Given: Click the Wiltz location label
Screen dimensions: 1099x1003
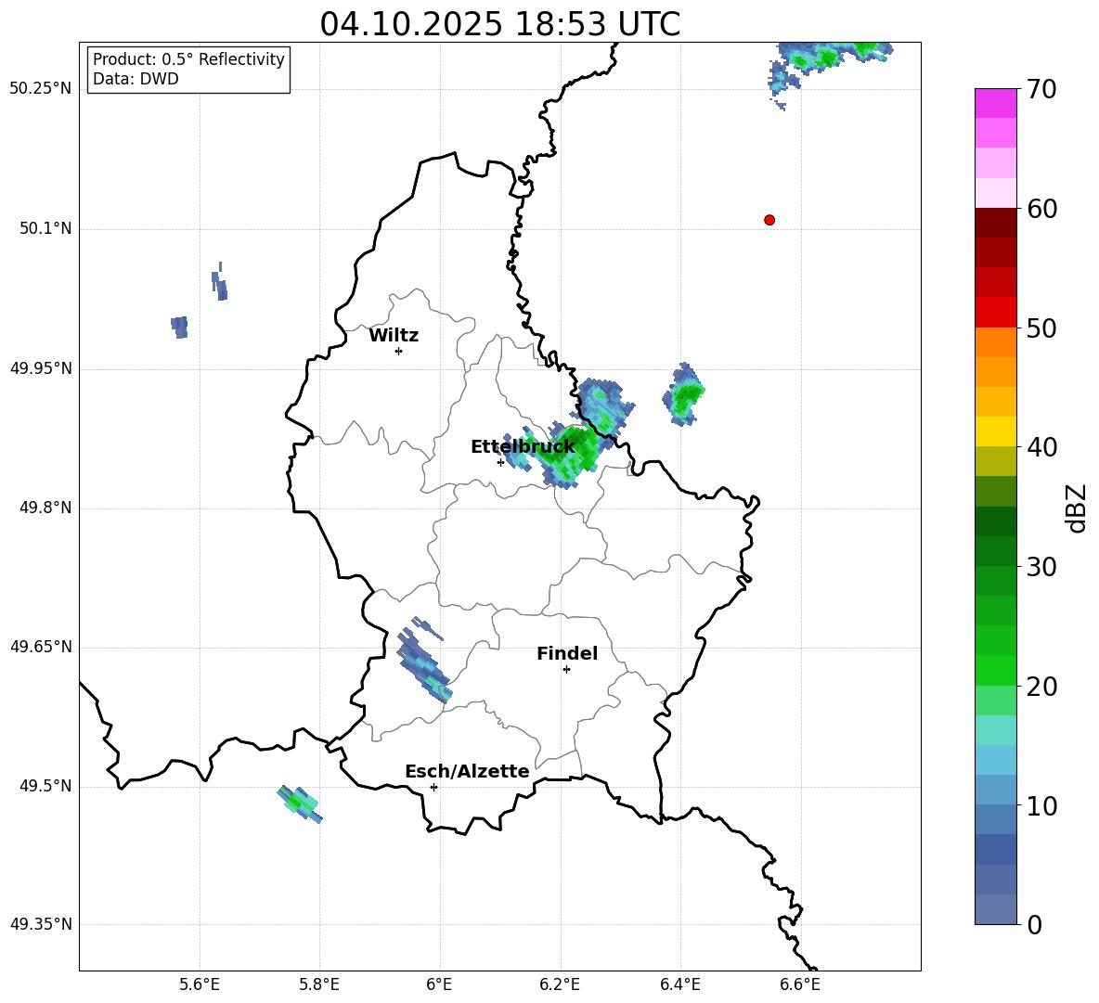Looking at the screenshot, I should pos(394,336).
